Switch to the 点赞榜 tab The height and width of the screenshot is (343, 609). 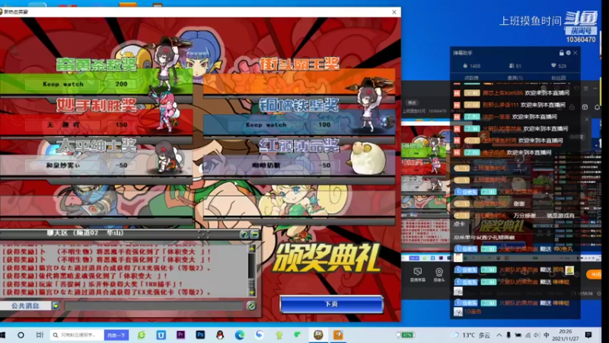point(471,78)
